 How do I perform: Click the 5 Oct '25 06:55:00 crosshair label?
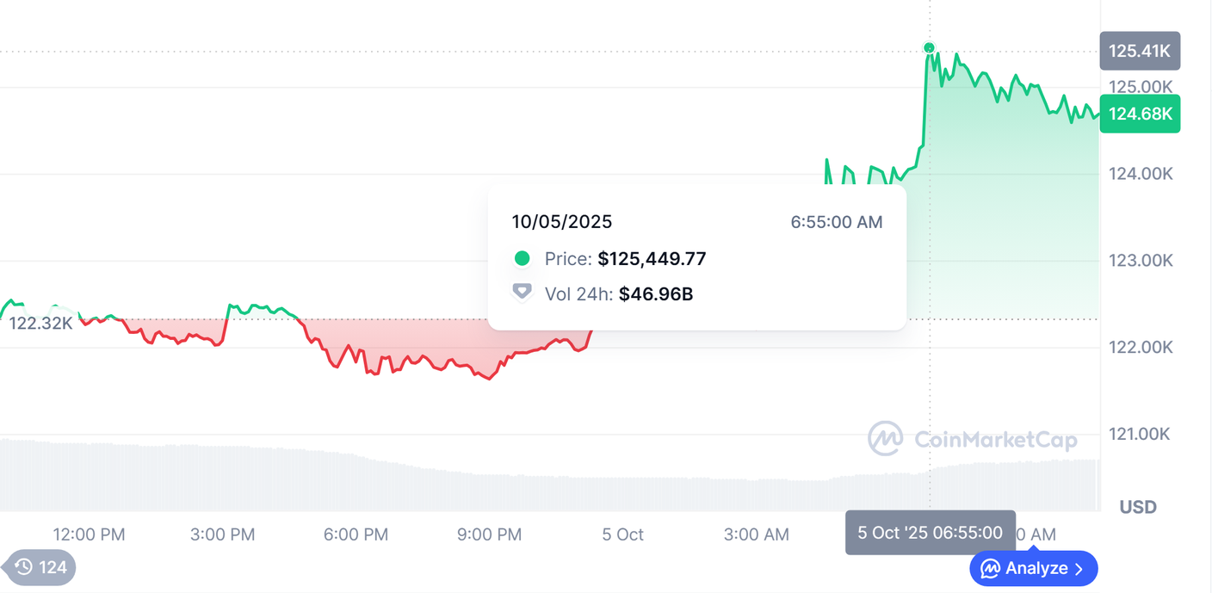click(x=930, y=533)
